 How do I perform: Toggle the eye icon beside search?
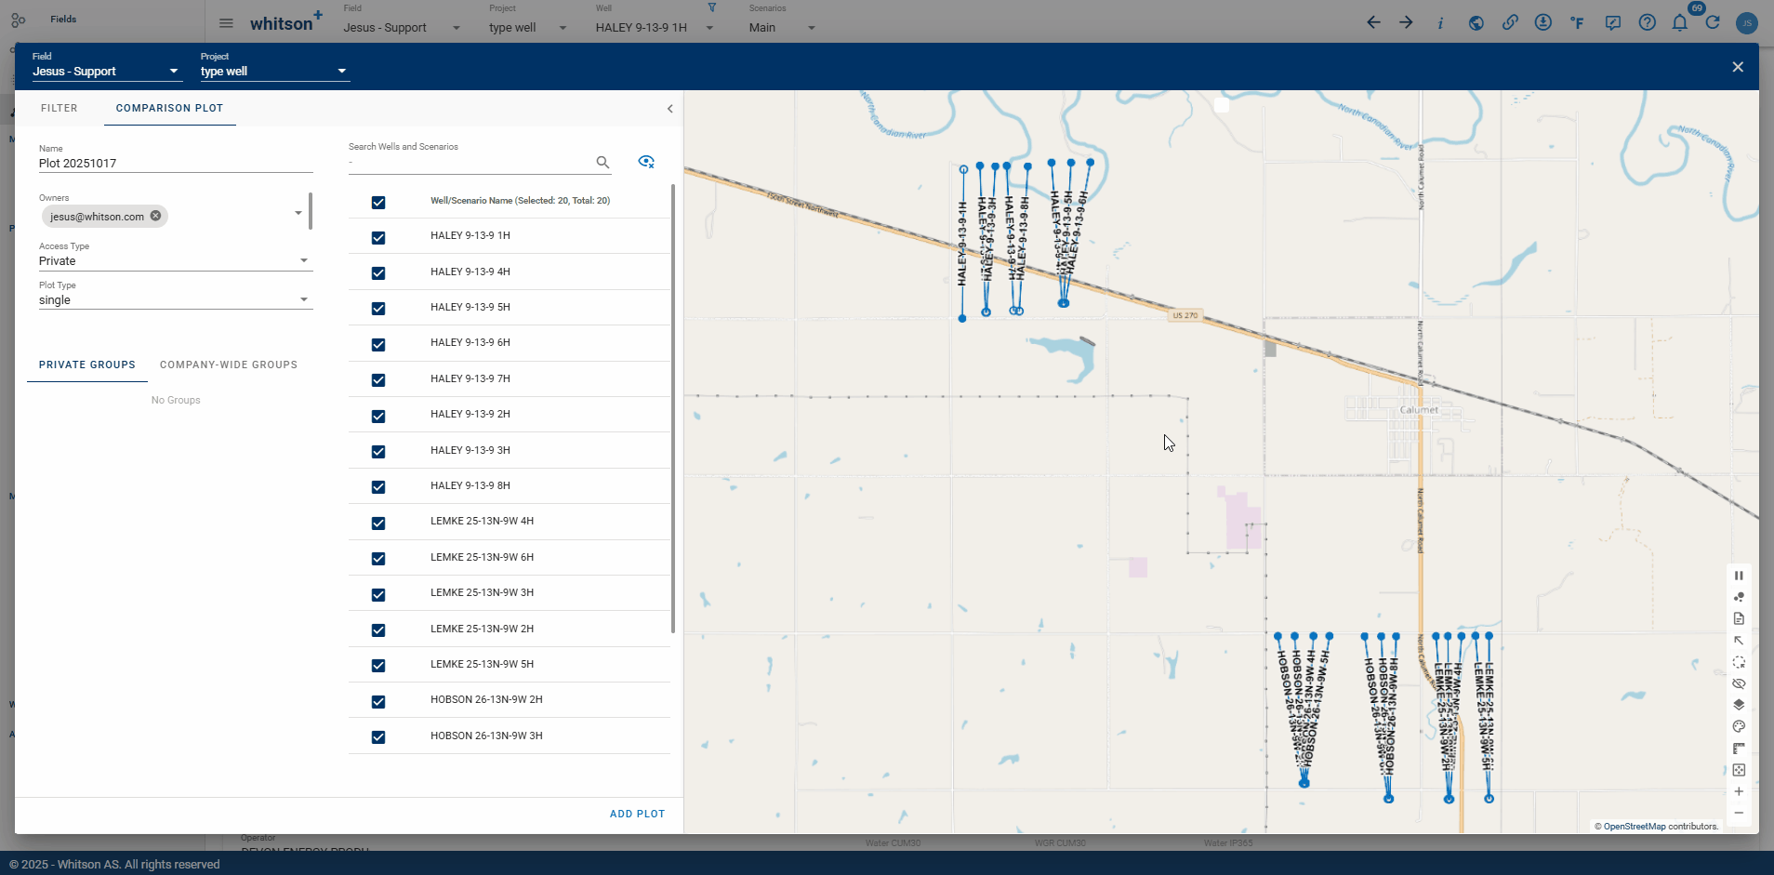646,162
